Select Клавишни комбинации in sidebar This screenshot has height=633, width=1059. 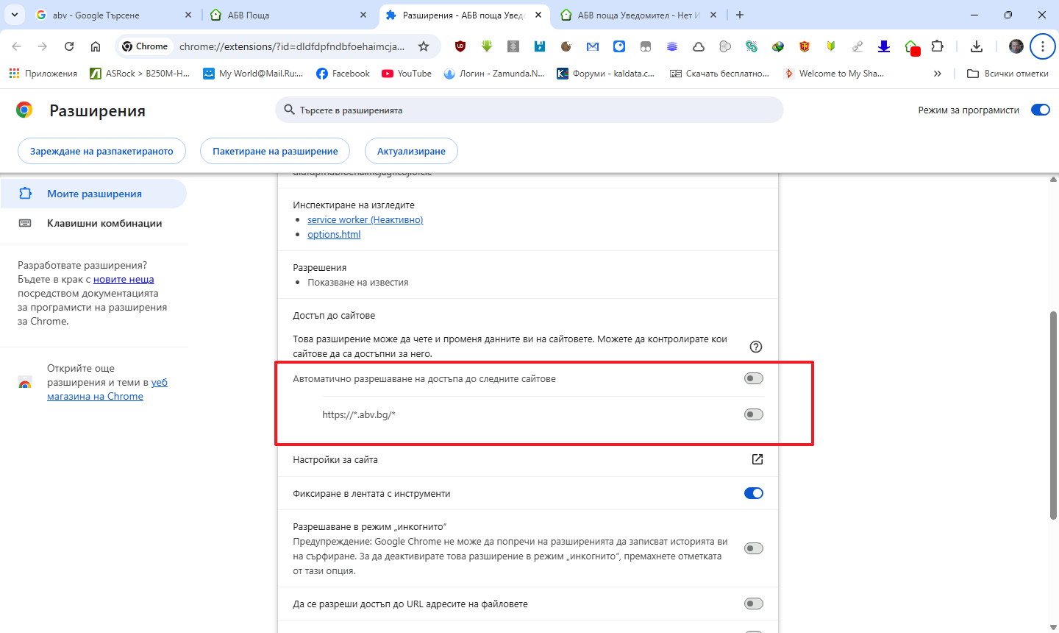click(x=93, y=223)
